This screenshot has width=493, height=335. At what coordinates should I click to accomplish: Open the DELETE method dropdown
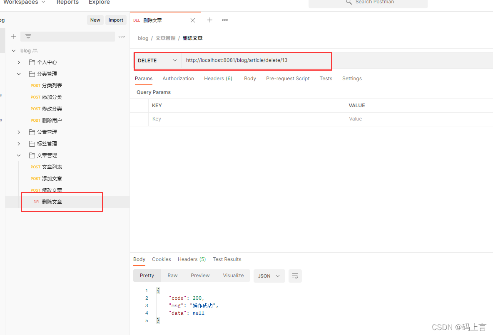point(157,61)
